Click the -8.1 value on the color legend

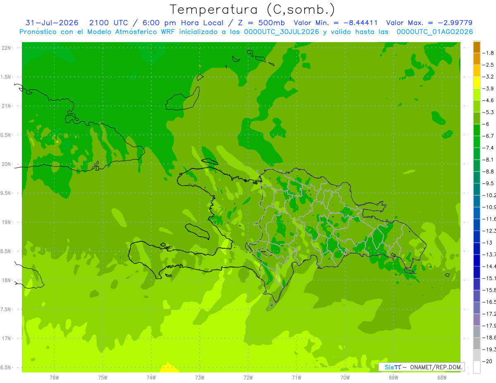pos(489,159)
